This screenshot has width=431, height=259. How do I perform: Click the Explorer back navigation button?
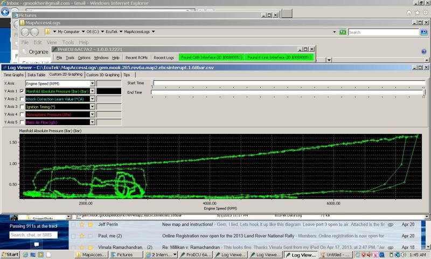pos(25,32)
